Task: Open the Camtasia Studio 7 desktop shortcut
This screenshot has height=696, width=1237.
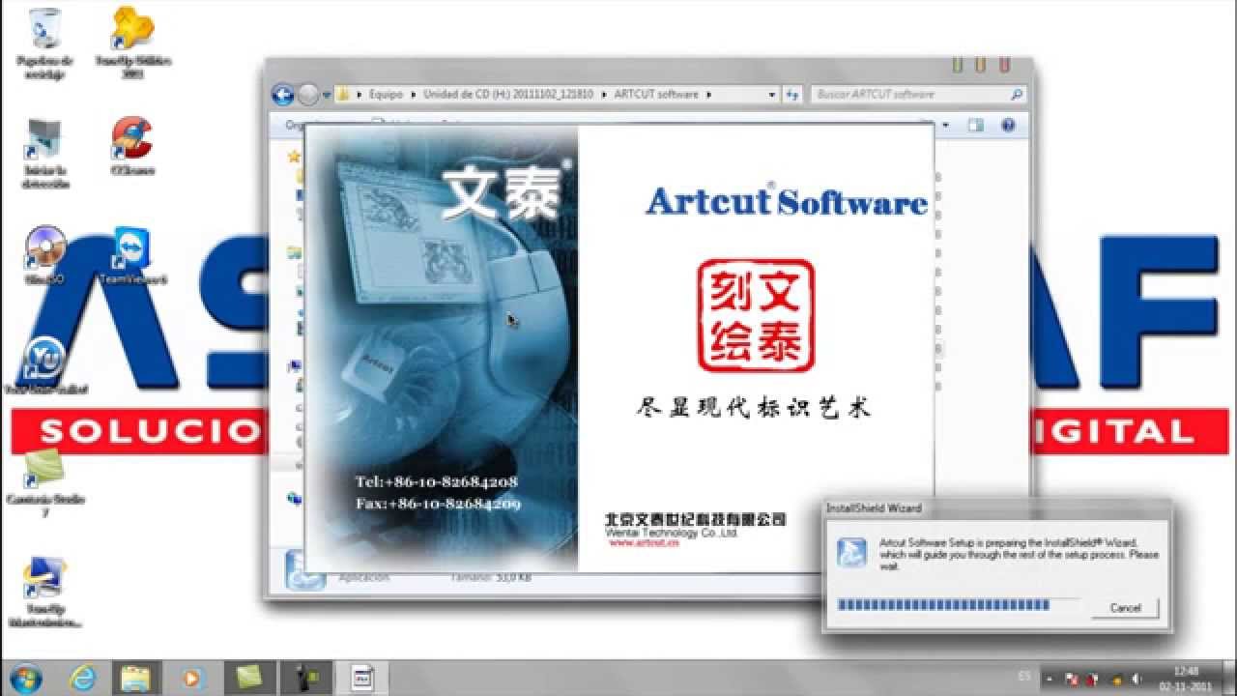Action: (x=44, y=482)
